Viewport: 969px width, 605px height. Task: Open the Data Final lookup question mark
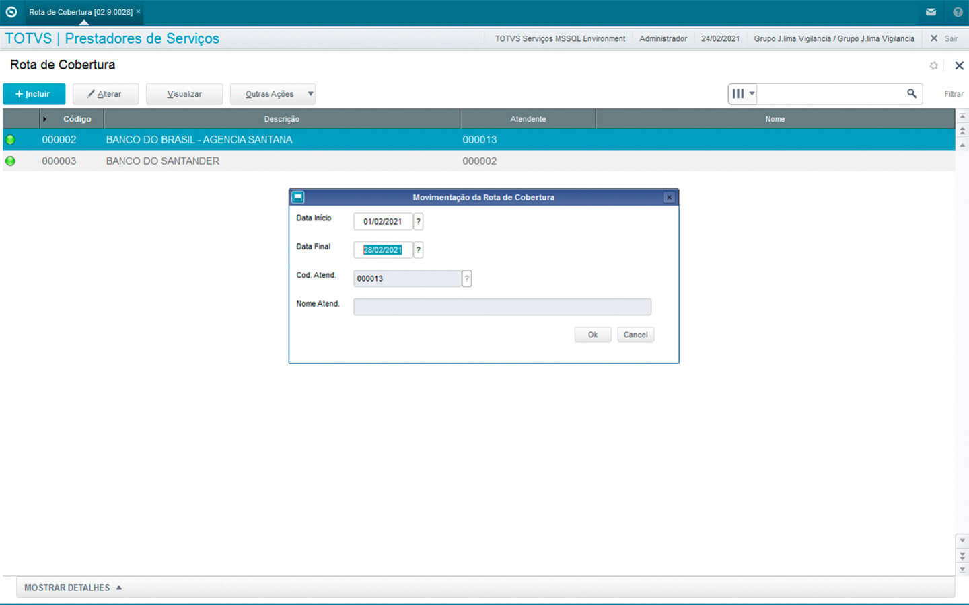click(x=418, y=250)
